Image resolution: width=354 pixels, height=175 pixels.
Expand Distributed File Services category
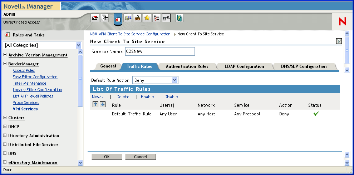tap(5, 144)
